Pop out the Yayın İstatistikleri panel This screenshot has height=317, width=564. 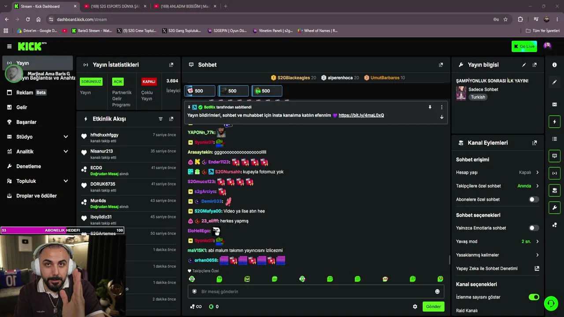coord(171,65)
